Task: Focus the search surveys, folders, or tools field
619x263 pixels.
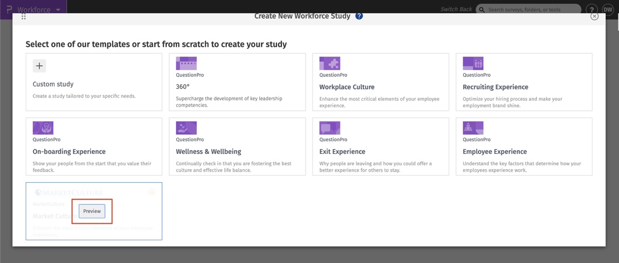Action: pyautogui.click(x=532, y=10)
